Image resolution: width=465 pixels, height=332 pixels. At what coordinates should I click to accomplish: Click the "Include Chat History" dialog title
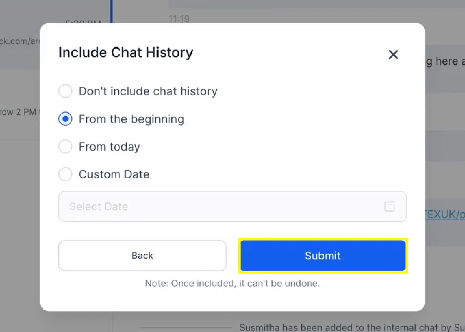(126, 53)
